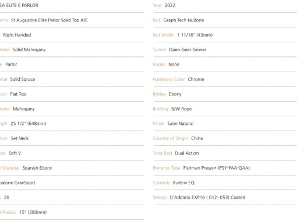This screenshot has width=297, height=222.
Task: Click the Fishman Presys+ pre-amp value
Action: point(217,168)
